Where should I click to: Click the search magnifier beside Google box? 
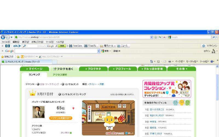point(214,37)
